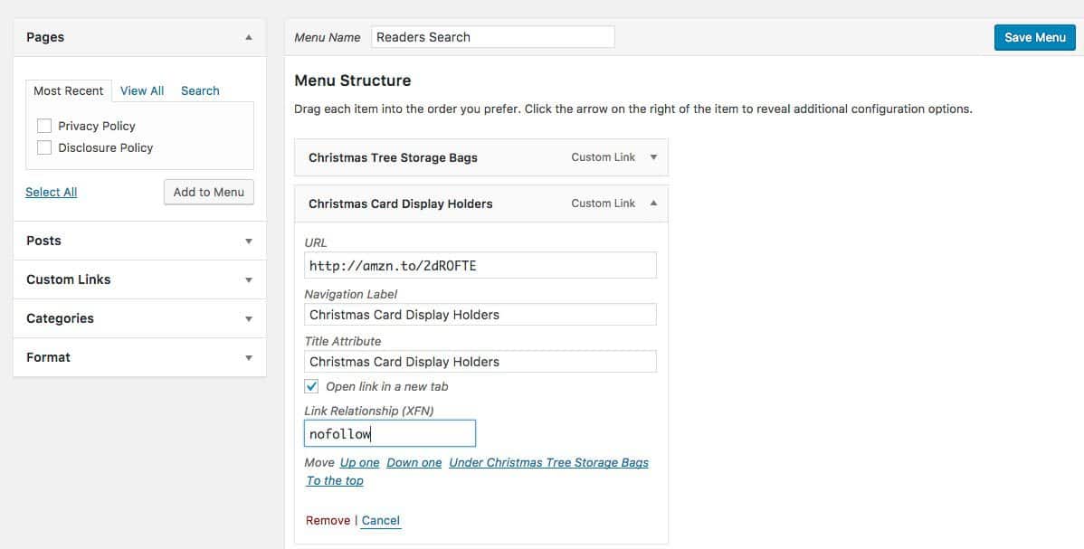Collapse the Pages panel arrow
Viewport: 1084px width, 549px height.
[249, 37]
